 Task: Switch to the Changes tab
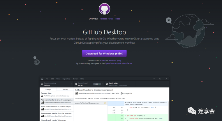click(x=48, y=89)
